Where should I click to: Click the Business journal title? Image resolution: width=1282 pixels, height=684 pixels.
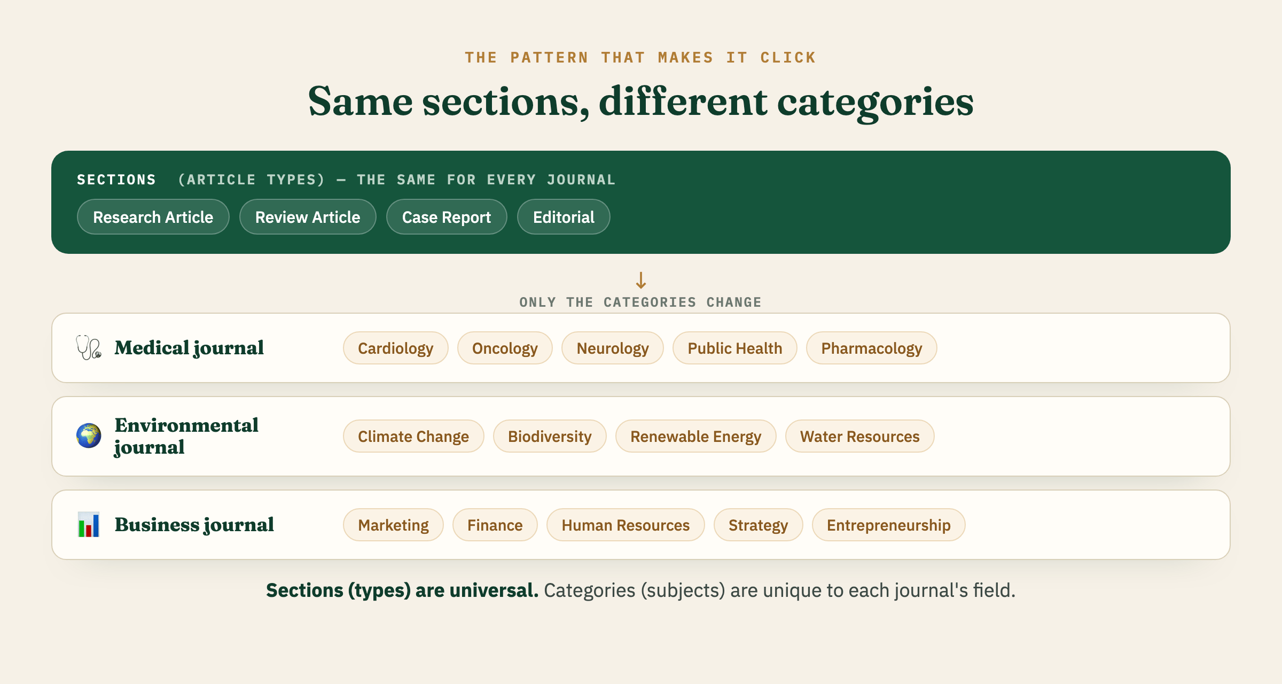pyautogui.click(x=194, y=525)
